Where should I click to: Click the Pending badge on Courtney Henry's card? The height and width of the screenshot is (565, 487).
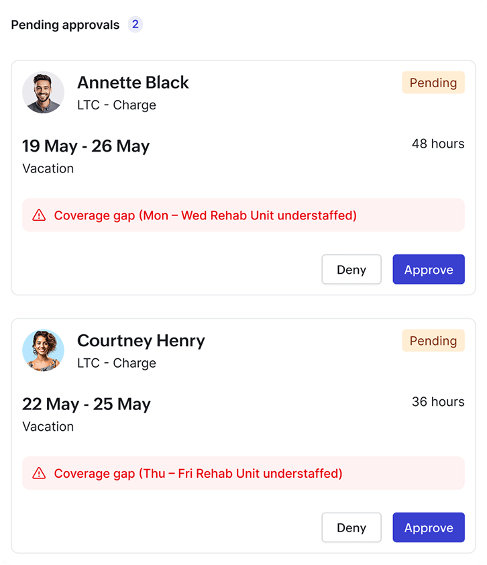point(433,340)
